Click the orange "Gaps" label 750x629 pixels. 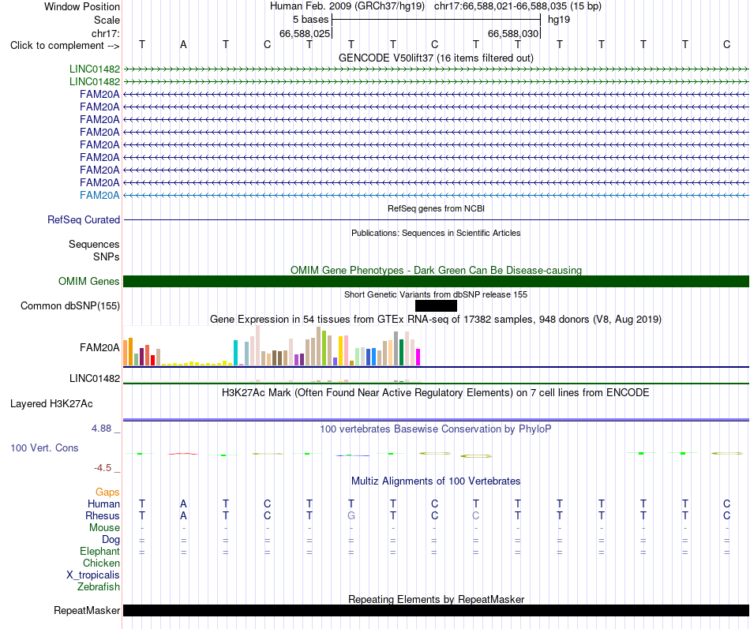(x=107, y=492)
